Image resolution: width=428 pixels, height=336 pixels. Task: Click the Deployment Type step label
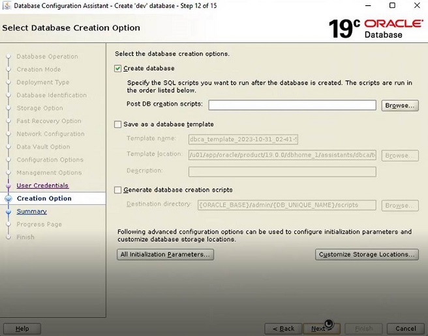pos(43,82)
